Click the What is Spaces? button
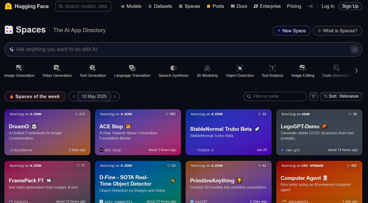The image size is (368, 203). [x=337, y=31]
